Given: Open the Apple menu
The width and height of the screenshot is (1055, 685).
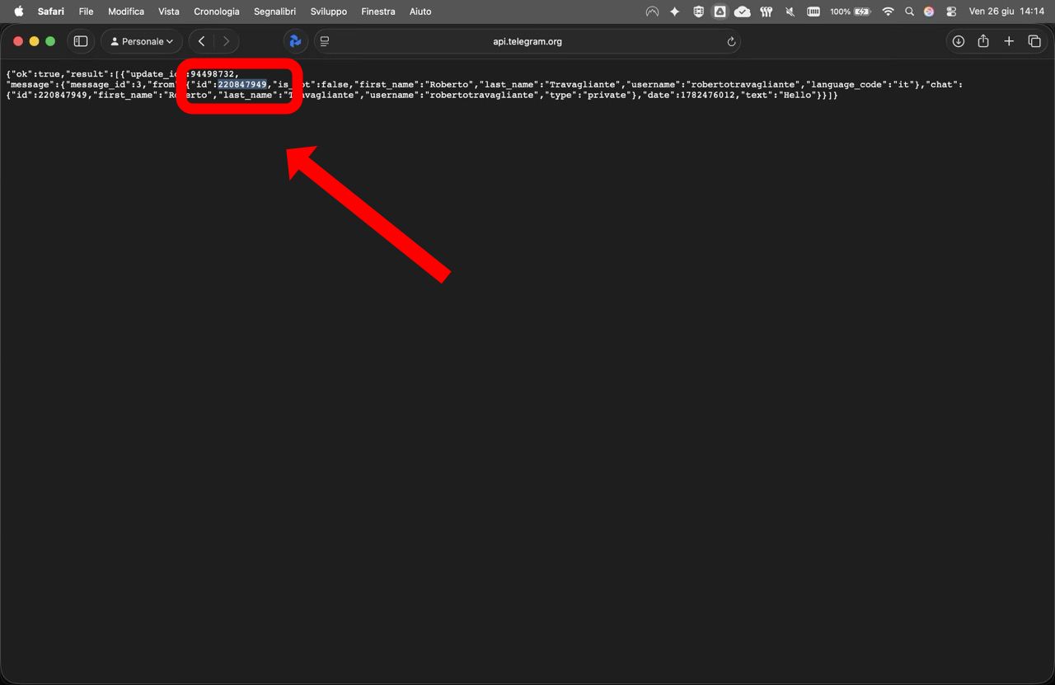Looking at the screenshot, I should (18, 12).
